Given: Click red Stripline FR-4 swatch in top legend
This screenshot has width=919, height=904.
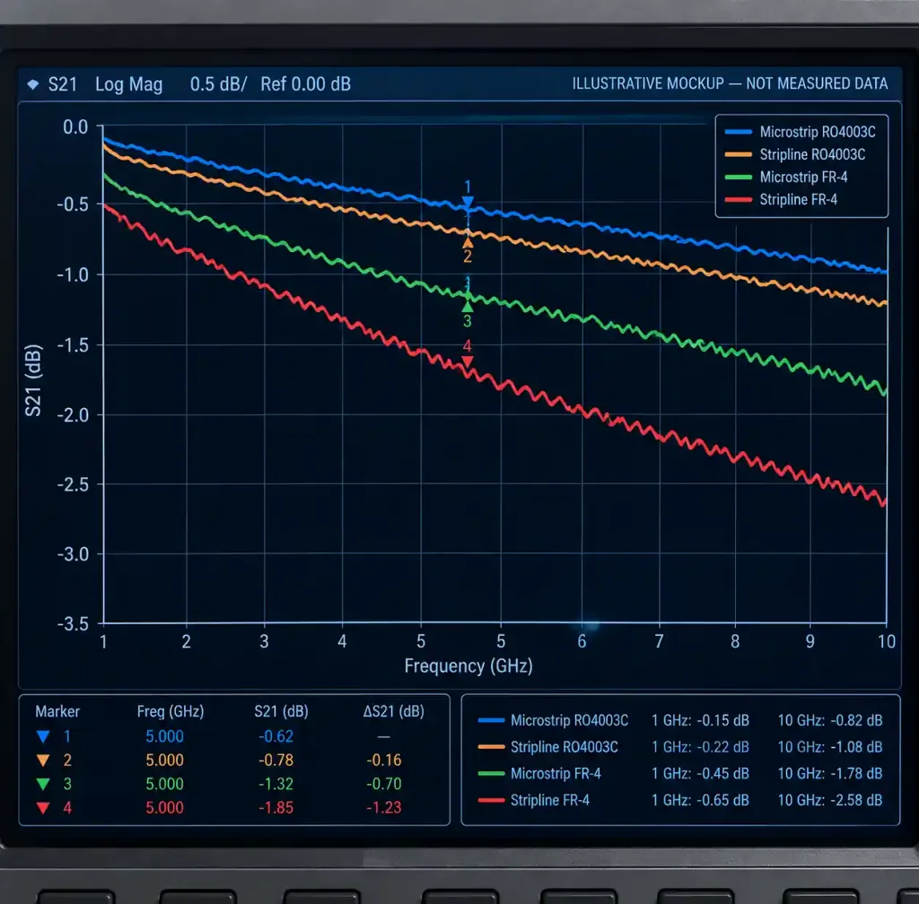Looking at the screenshot, I should click(x=738, y=200).
